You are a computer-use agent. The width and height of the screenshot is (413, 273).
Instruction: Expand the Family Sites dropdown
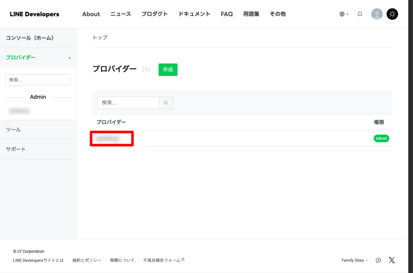pos(355,260)
